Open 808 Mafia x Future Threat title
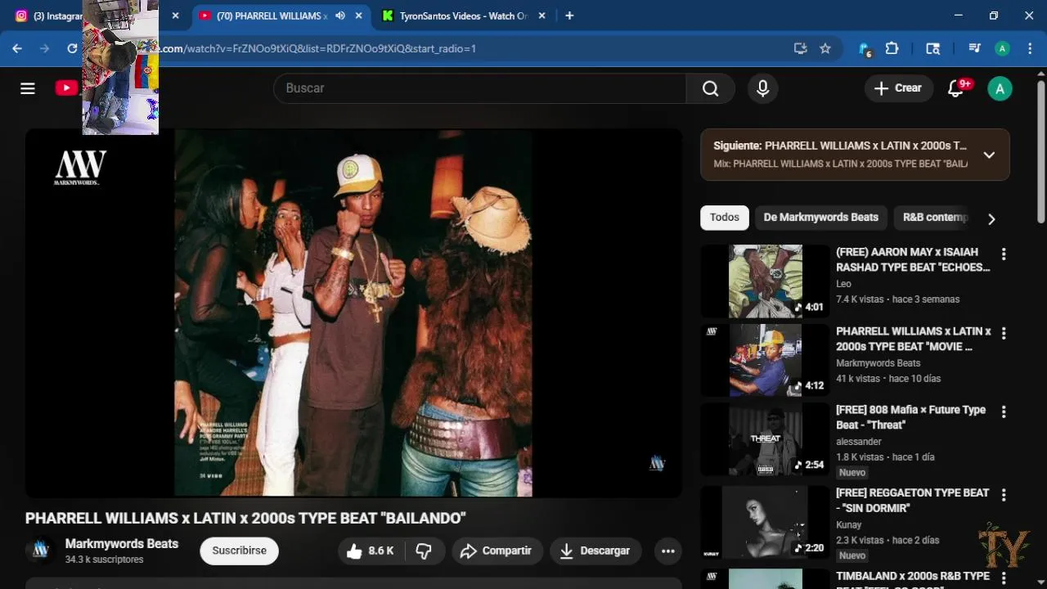 pos(910,417)
